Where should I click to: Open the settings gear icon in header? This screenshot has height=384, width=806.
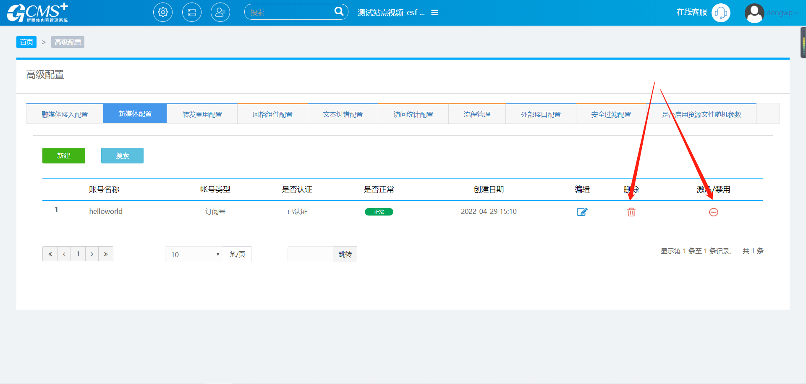163,13
